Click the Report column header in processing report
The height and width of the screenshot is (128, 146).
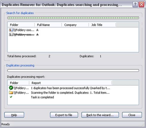tap(70, 83)
